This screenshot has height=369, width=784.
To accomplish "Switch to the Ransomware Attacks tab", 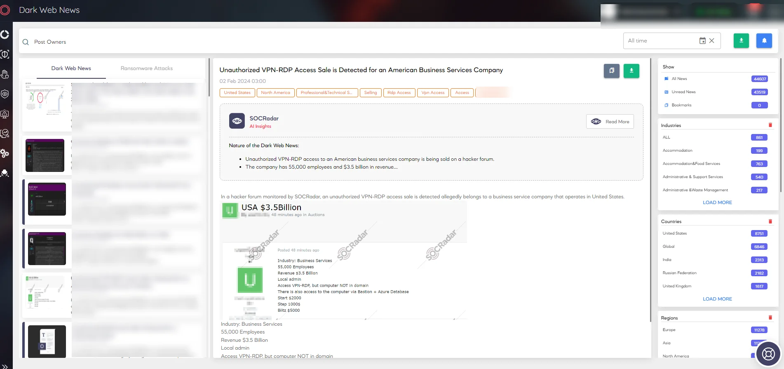I will 147,68.
